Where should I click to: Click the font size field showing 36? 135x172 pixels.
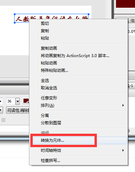10,101
